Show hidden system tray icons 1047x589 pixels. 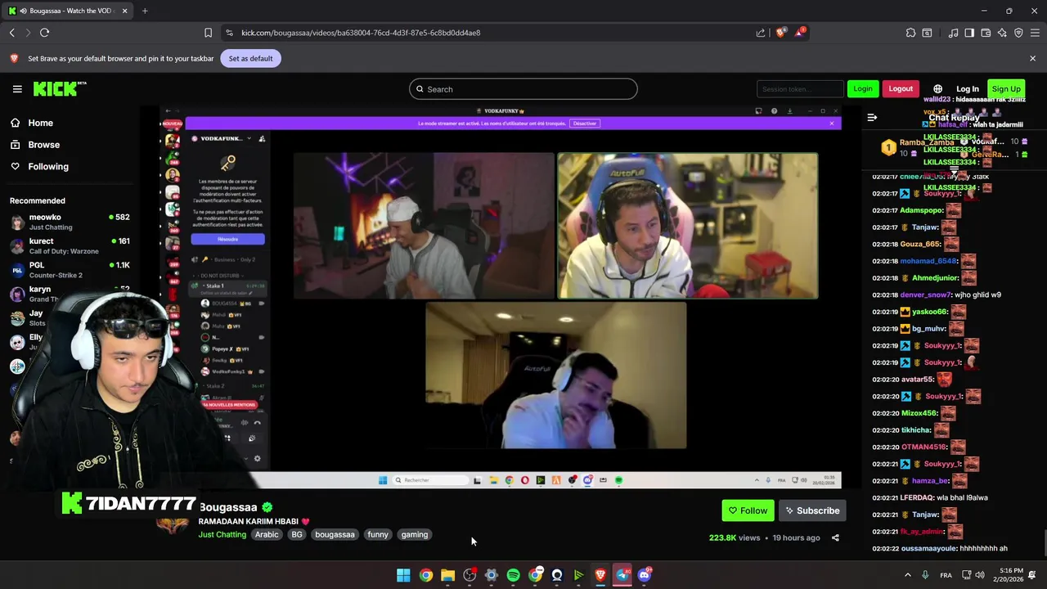pos(907,575)
